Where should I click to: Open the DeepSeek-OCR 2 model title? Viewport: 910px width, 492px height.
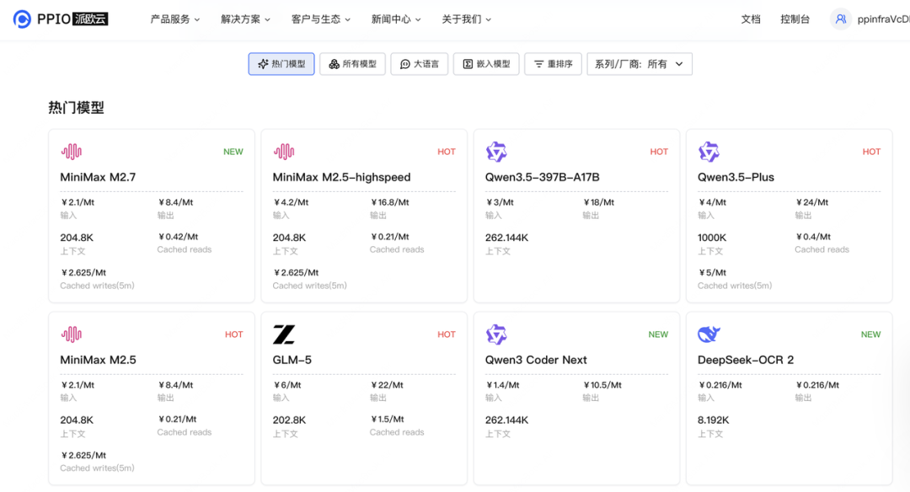tap(746, 360)
